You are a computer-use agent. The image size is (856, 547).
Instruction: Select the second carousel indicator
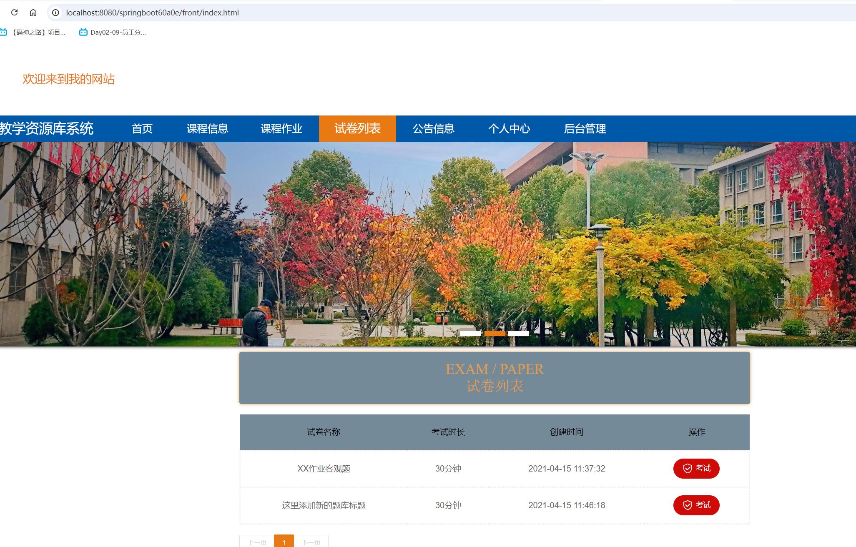point(495,333)
